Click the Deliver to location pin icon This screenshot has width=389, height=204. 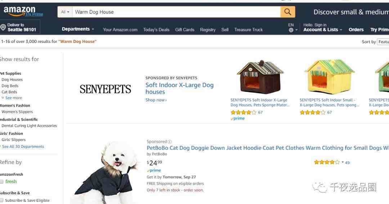click(x=3, y=27)
